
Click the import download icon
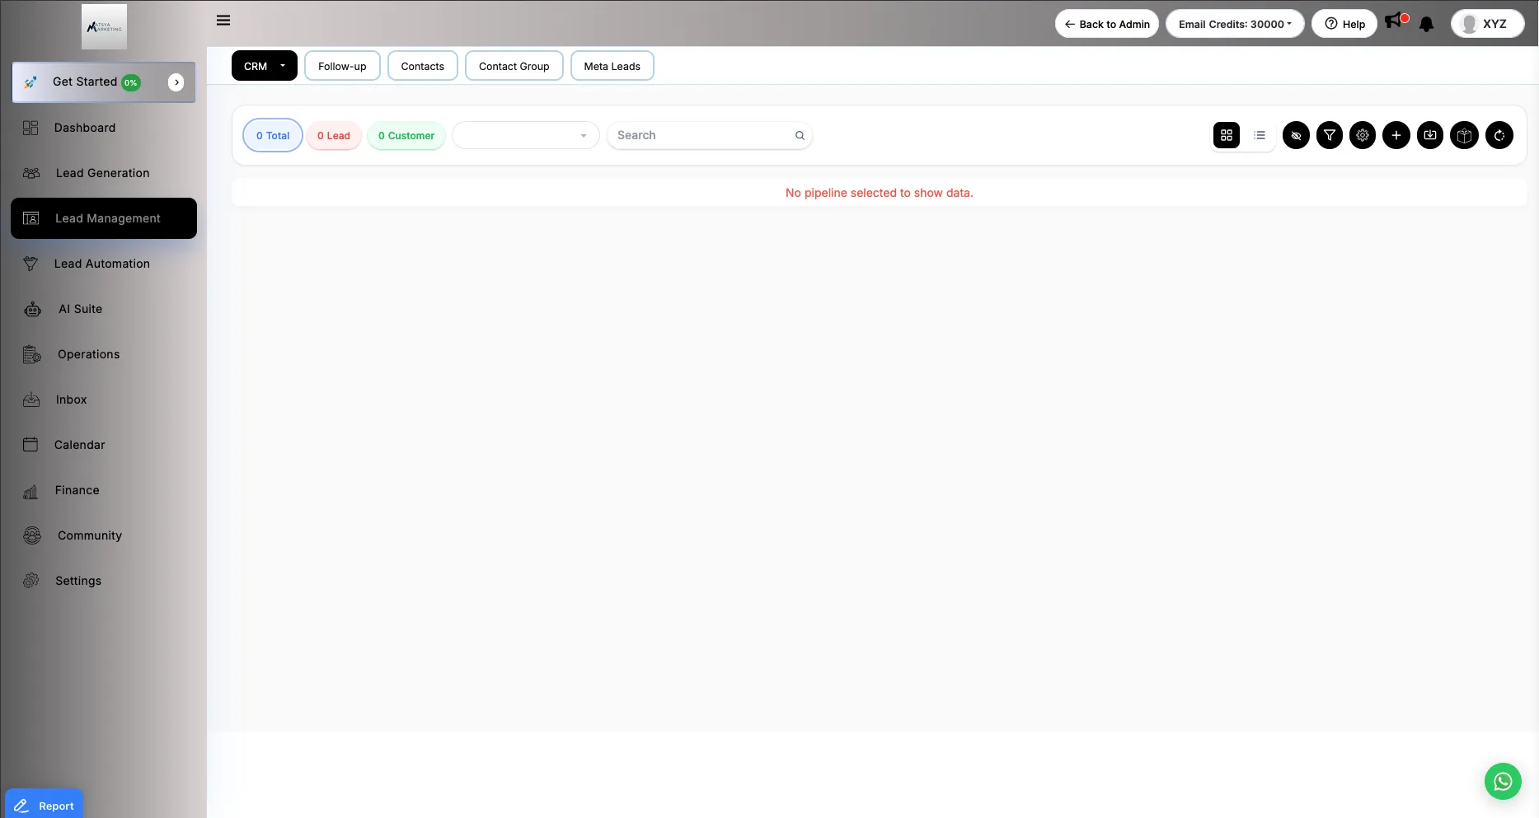pos(1430,135)
